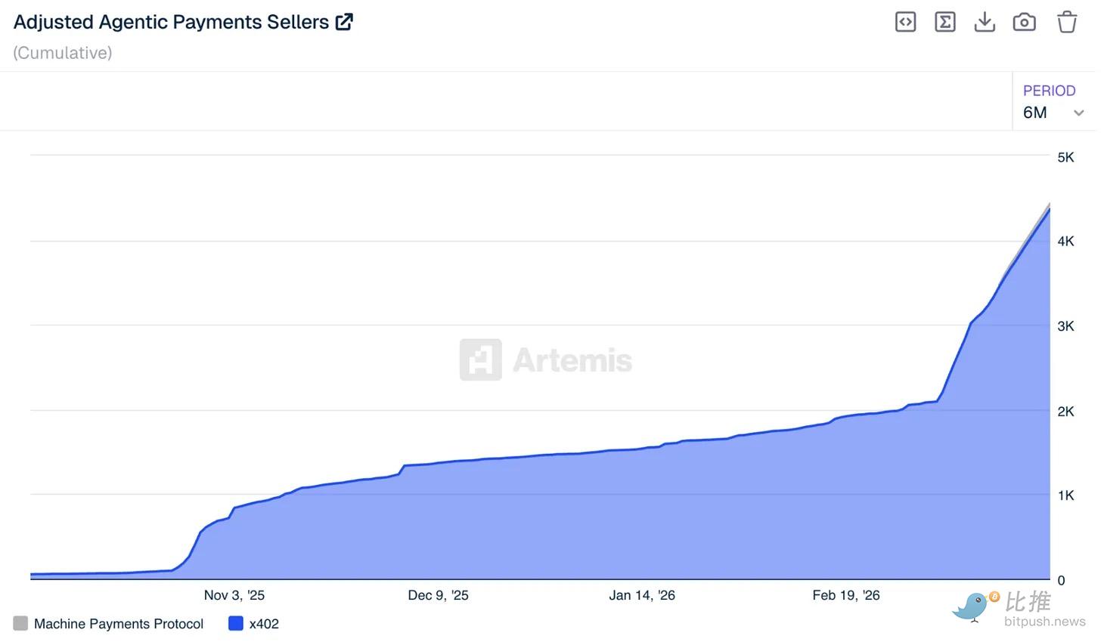Open Adjusted Agentic Payments Sellers title
Viewport: 1101px width, 642px height.
point(171,22)
